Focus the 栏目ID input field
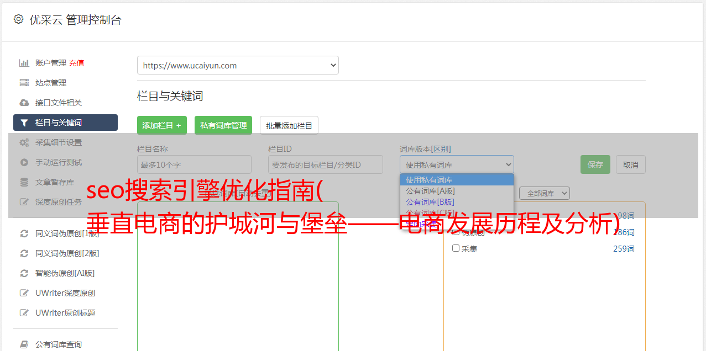 pos(326,164)
